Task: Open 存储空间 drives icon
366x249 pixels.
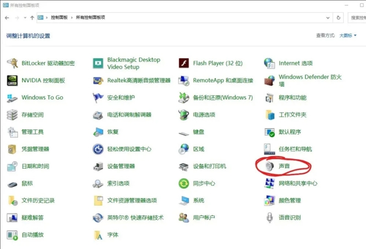Action: 12,115
